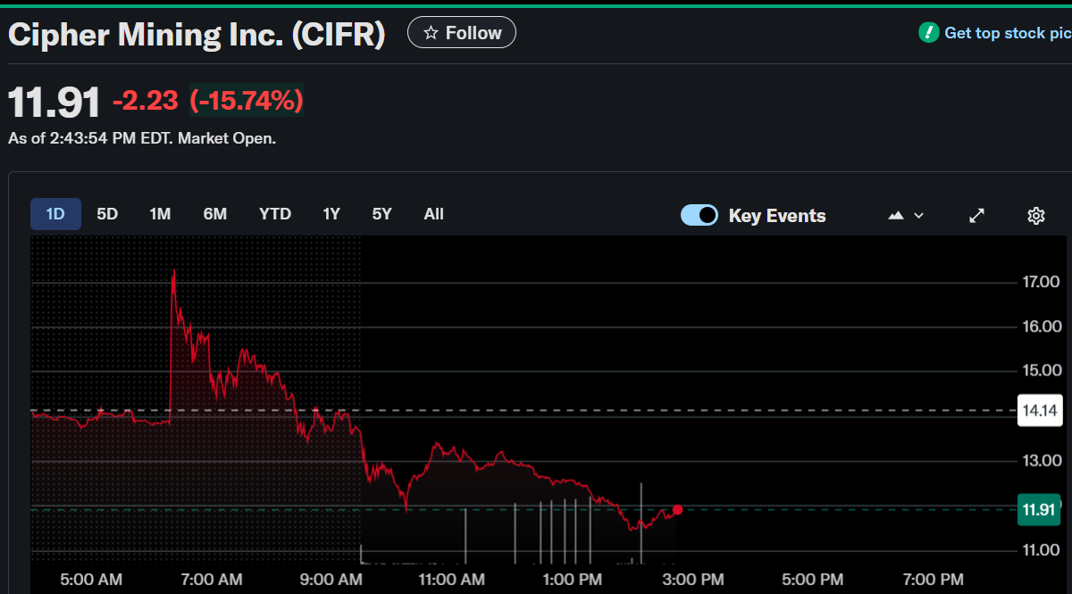Screen dimensions: 1072x594
Task: Show the YTD chart range
Action: pyautogui.click(x=275, y=214)
